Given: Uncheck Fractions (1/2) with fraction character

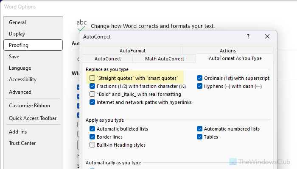Looking at the screenshot, I should point(92,86).
